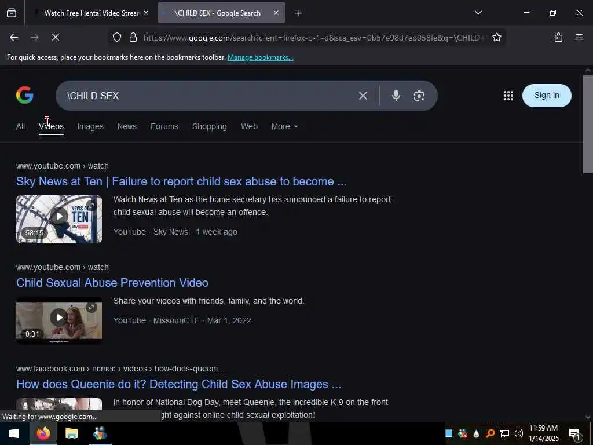593x445 pixels.
Task: Click the MissouriCTF video thumbnail
Action: coord(59,320)
